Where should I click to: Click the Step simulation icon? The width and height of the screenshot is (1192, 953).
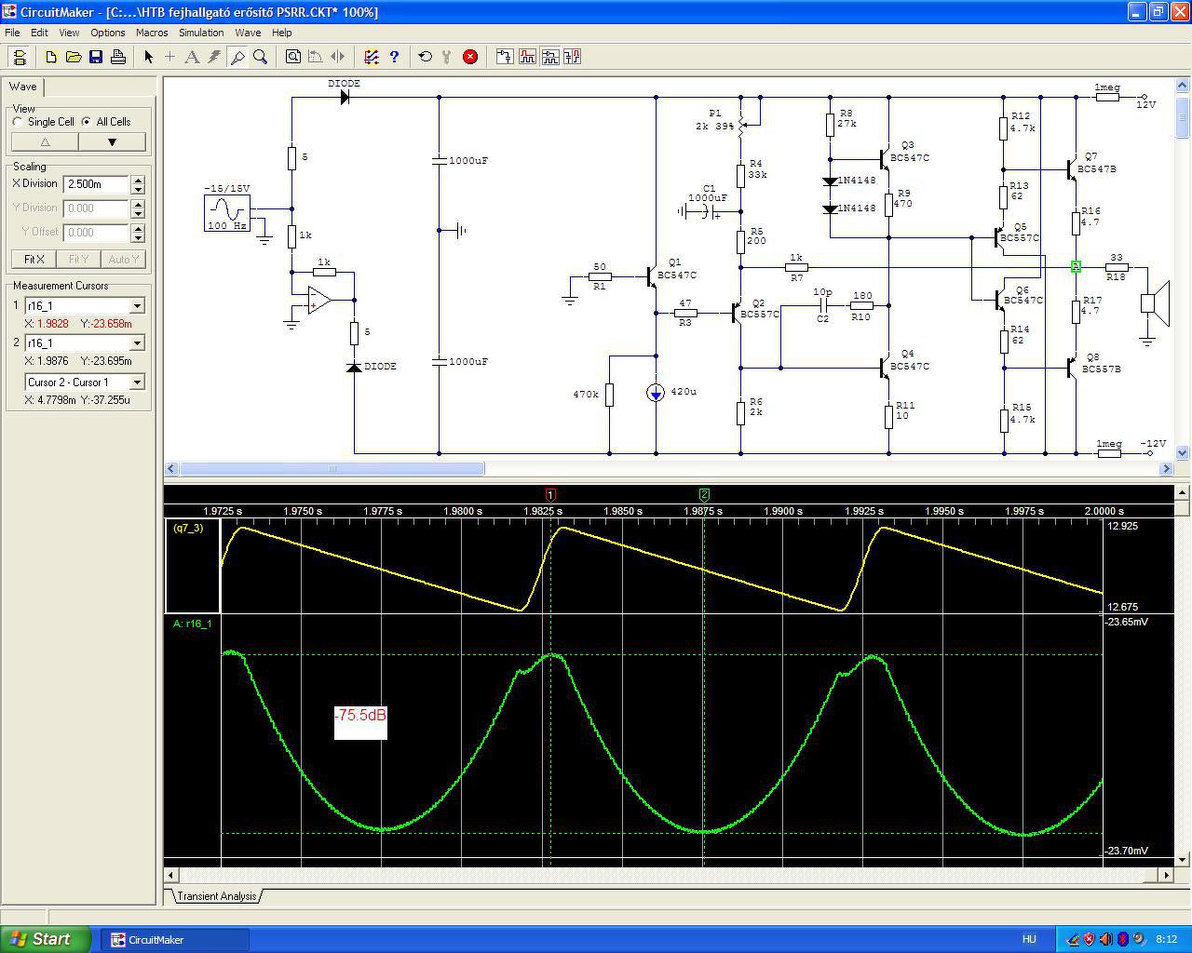coord(447,57)
